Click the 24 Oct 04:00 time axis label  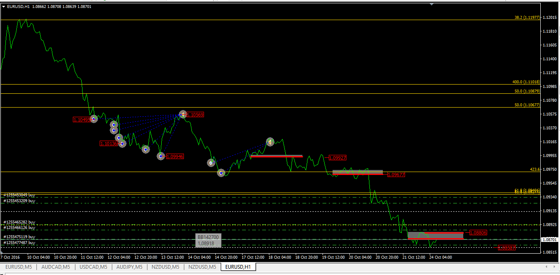click(x=441, y=257)
